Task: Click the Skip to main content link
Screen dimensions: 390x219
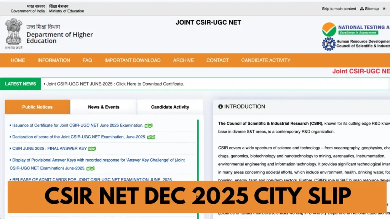Action: [339, 8]
